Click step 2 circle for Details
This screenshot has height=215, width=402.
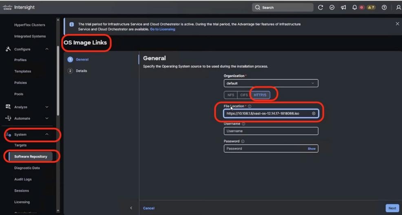pos(70,71)
